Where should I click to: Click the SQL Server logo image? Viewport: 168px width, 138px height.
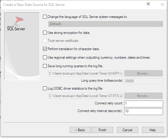16,23
